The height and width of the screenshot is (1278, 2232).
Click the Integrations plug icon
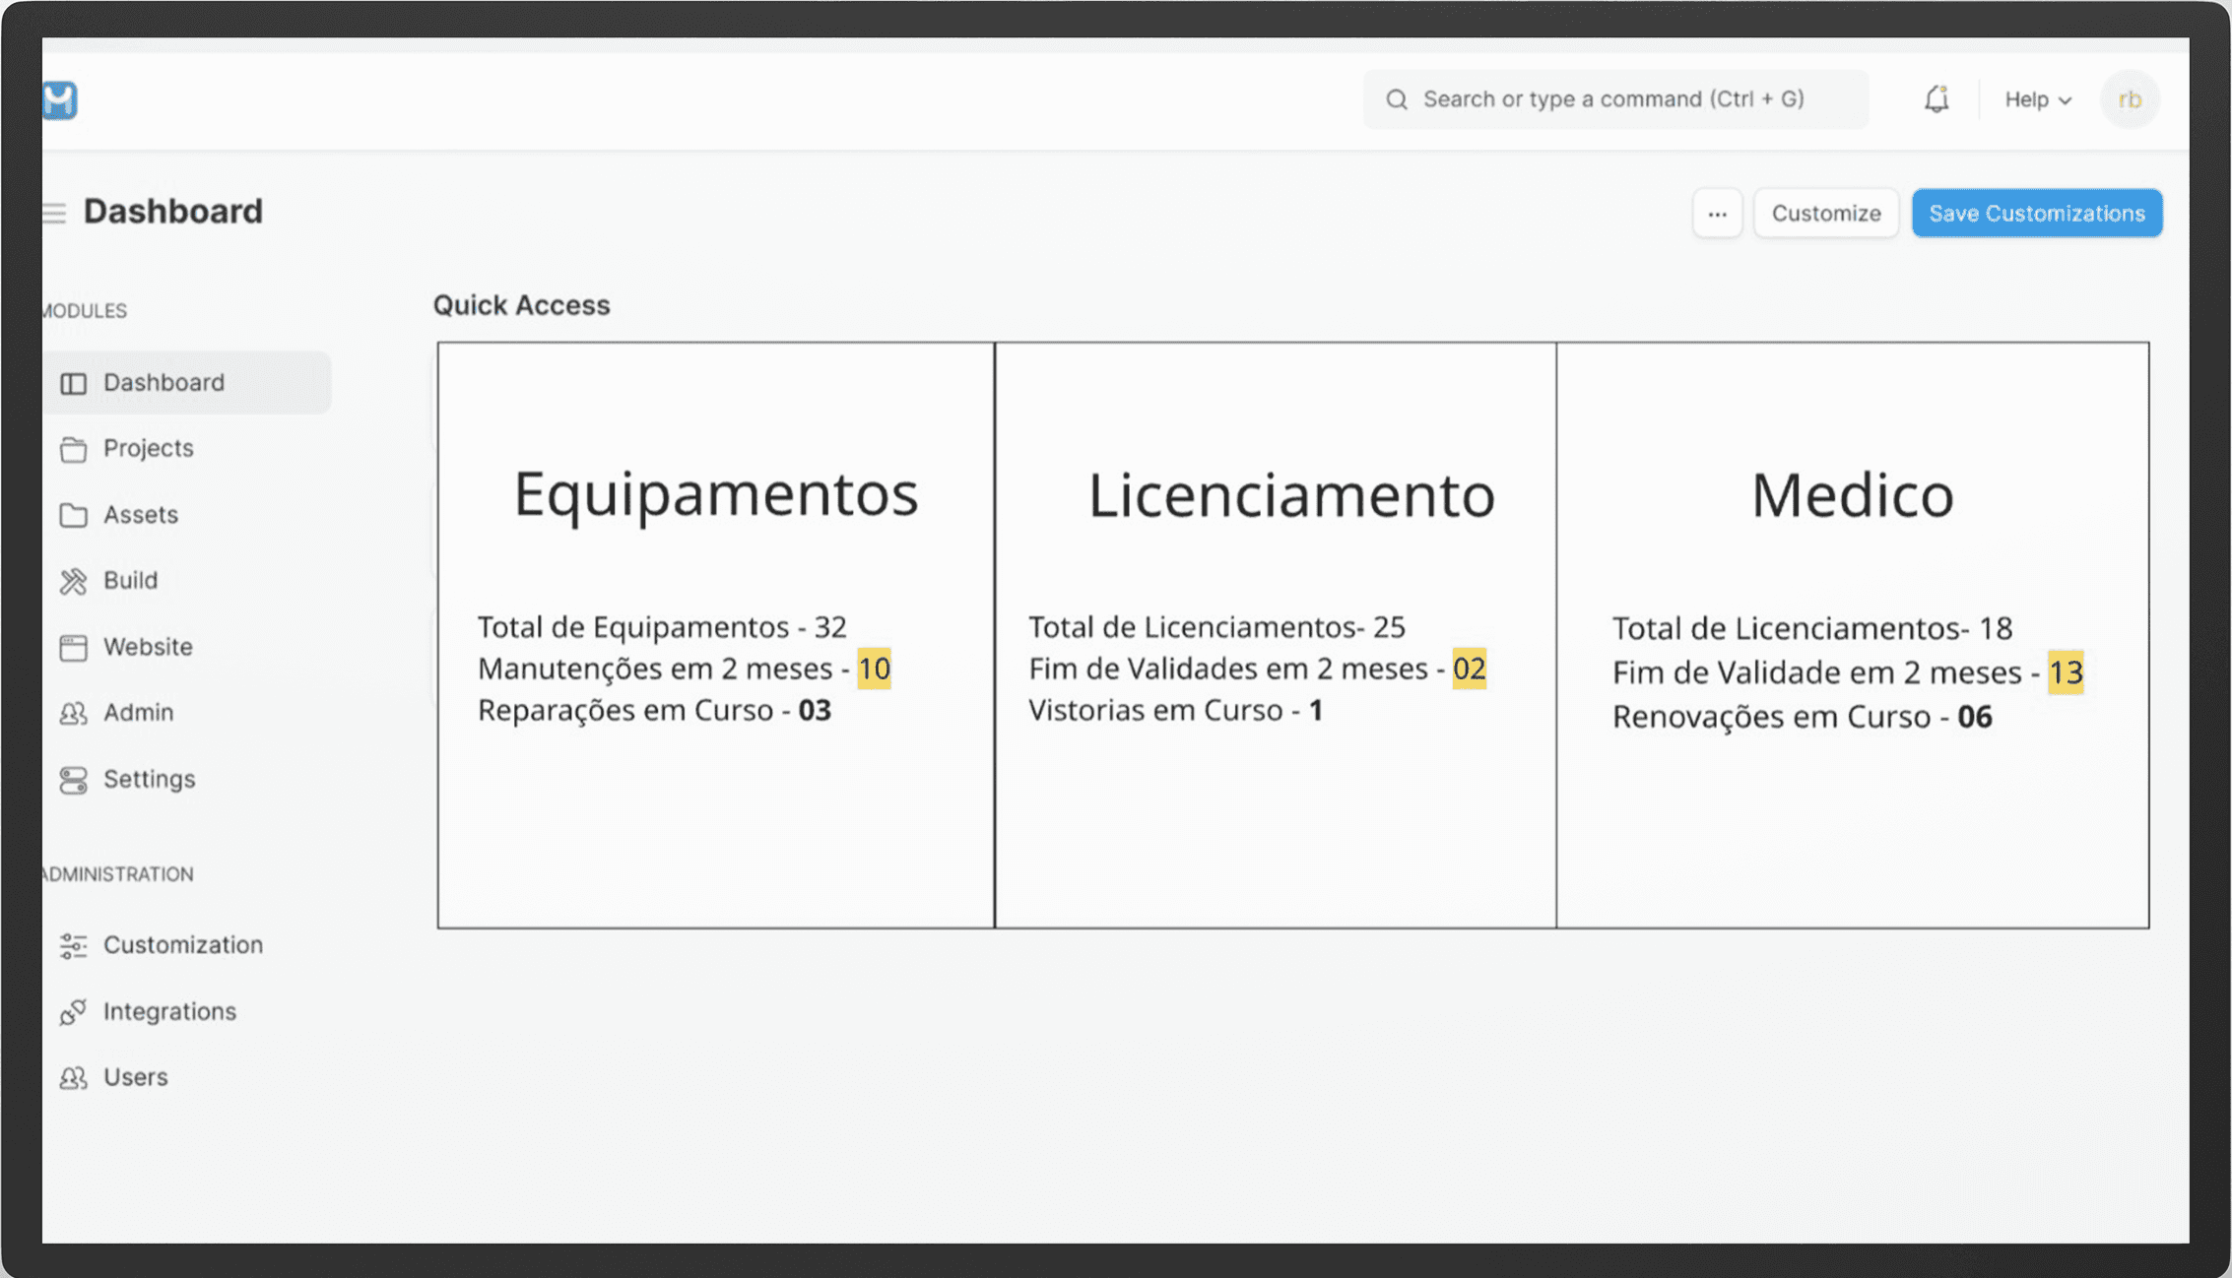[x=73, y=1012]
